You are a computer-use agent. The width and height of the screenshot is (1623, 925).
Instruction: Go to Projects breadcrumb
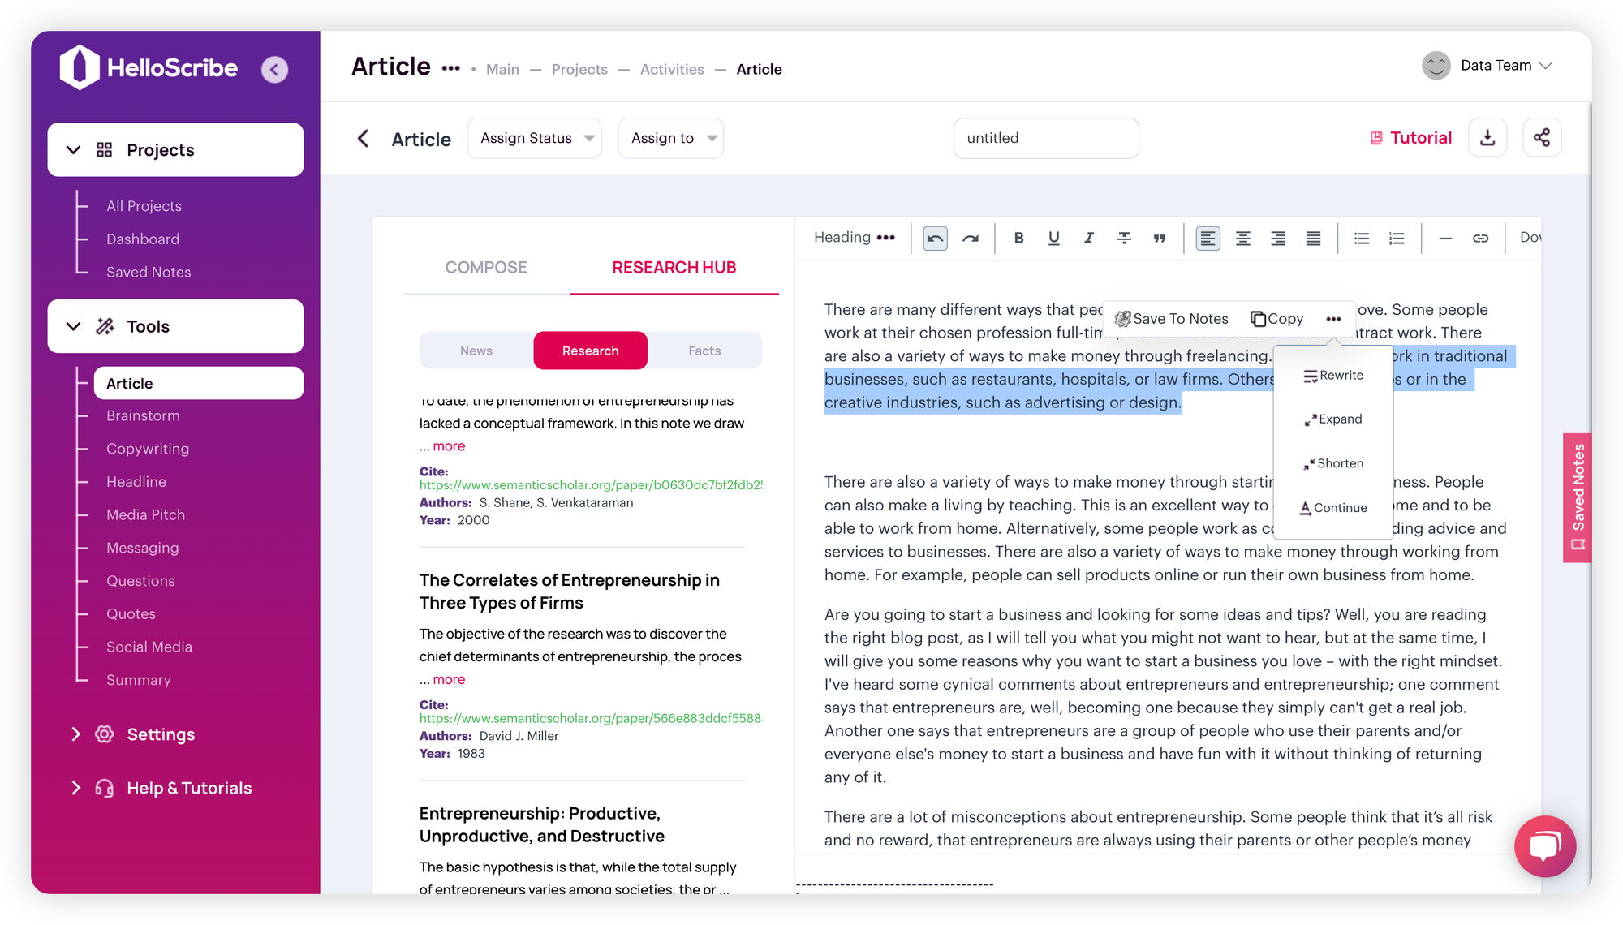coord(579,70)
